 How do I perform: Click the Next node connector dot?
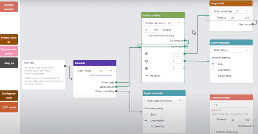[x=252, y=24]
